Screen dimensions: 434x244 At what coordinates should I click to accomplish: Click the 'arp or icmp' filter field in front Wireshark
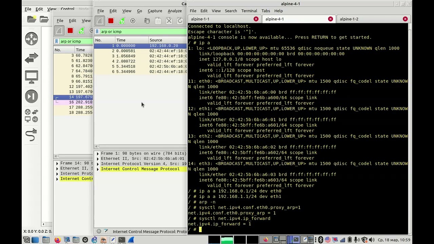143,32
